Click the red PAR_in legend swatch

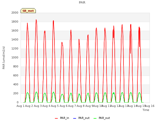[56, 118]
